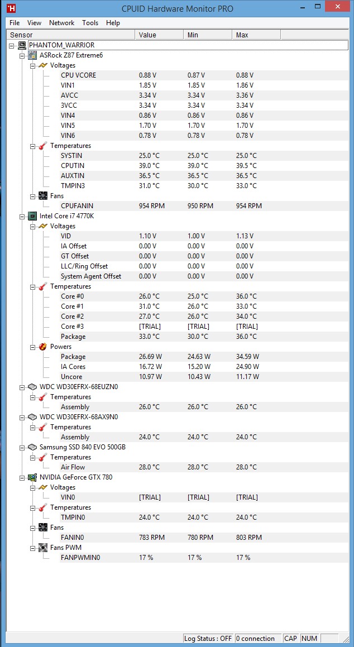
Task: Click the PHANTOM_WARRIOR computer icon
Action: 23,45
